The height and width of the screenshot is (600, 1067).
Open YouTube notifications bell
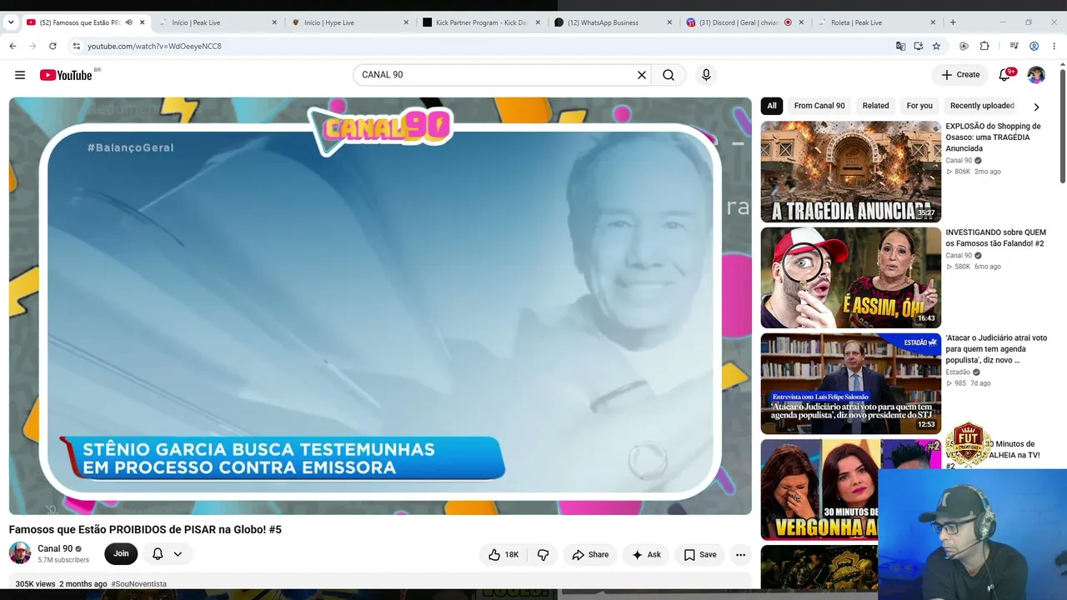(x=1005, y=75)
